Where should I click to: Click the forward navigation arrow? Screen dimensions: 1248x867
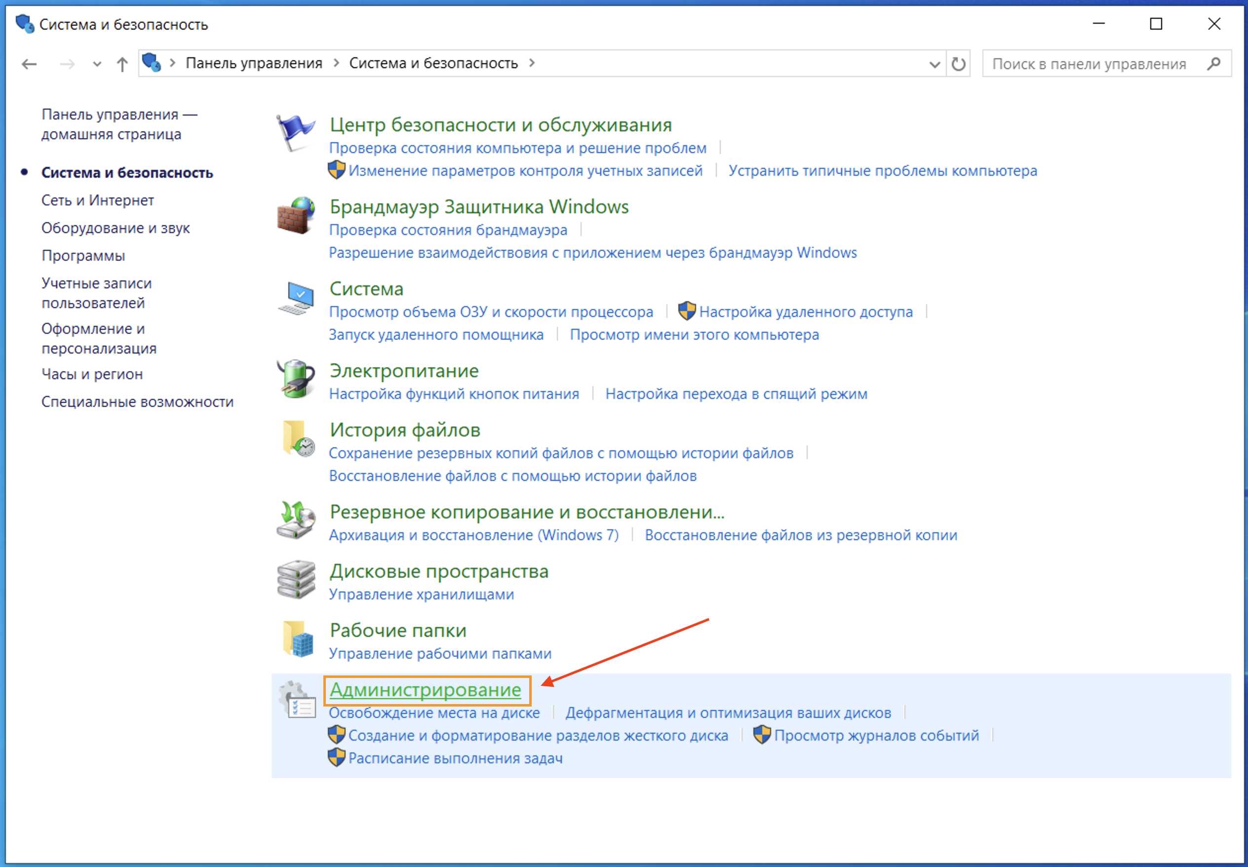(67, 64)
